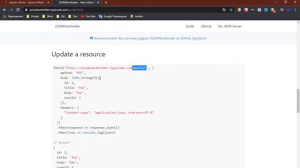Viewport: 300px width, 168px height.
Task: Switch to the Apache JMeter tab
Action: 26,2
